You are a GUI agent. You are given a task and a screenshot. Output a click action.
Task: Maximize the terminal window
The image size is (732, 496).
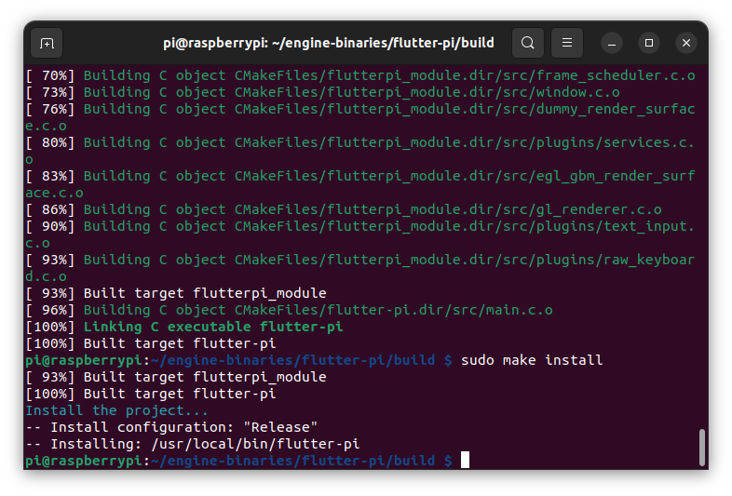[x=649, y=43]
